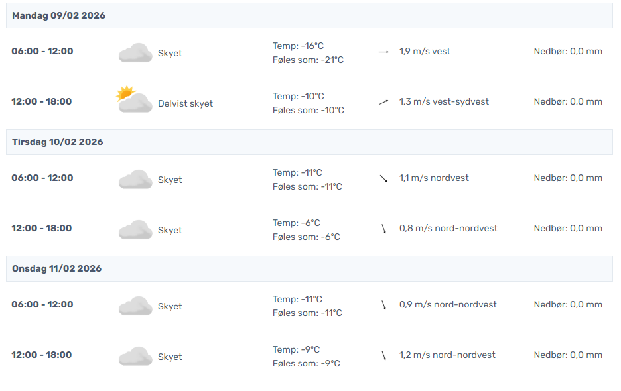Screen dimensions: 621x391
Task: Click the Onsdag 11/02 2026 day header
Action: coord(57,269)
